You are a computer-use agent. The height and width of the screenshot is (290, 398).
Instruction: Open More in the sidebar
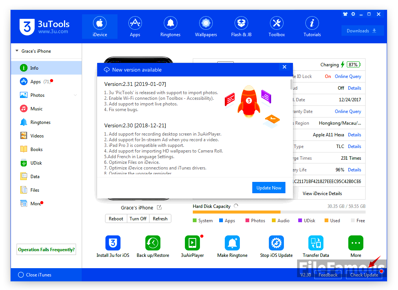tap(46, 203)
